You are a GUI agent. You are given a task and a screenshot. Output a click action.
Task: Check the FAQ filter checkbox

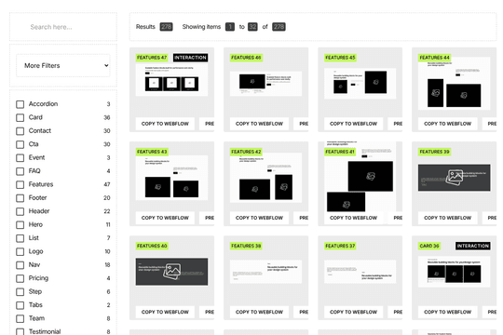click(20, 171)
